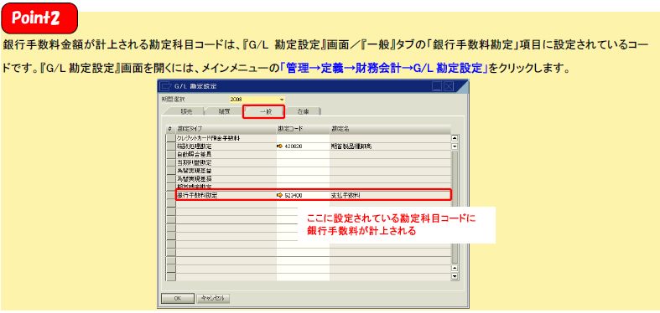Switch to the 購買 tab
This screenshot has height=313, width=660.
(x=225, y=111)
